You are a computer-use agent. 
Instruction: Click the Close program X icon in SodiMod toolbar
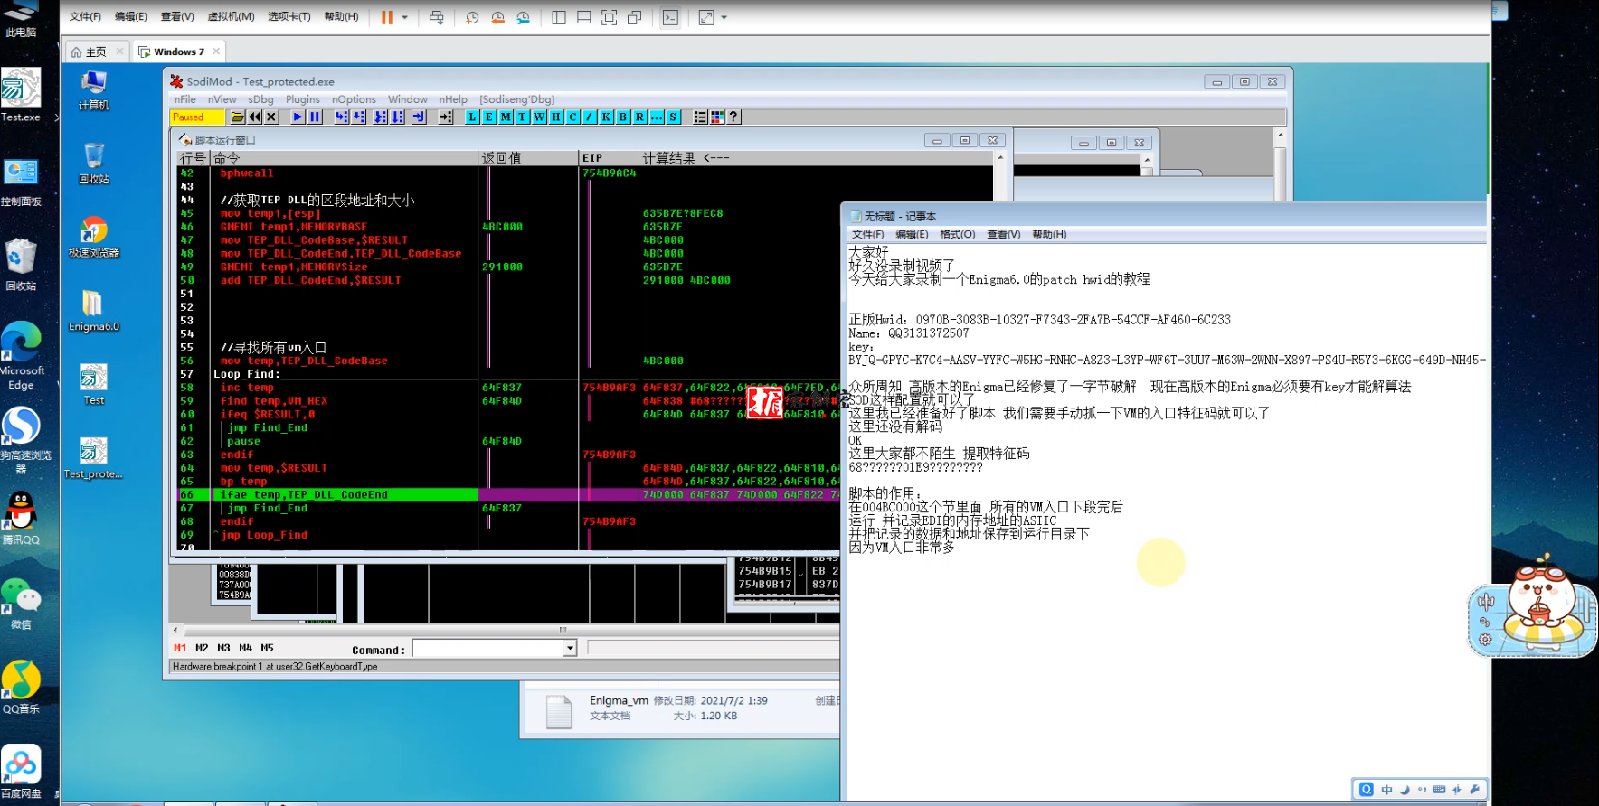[271, 117]
